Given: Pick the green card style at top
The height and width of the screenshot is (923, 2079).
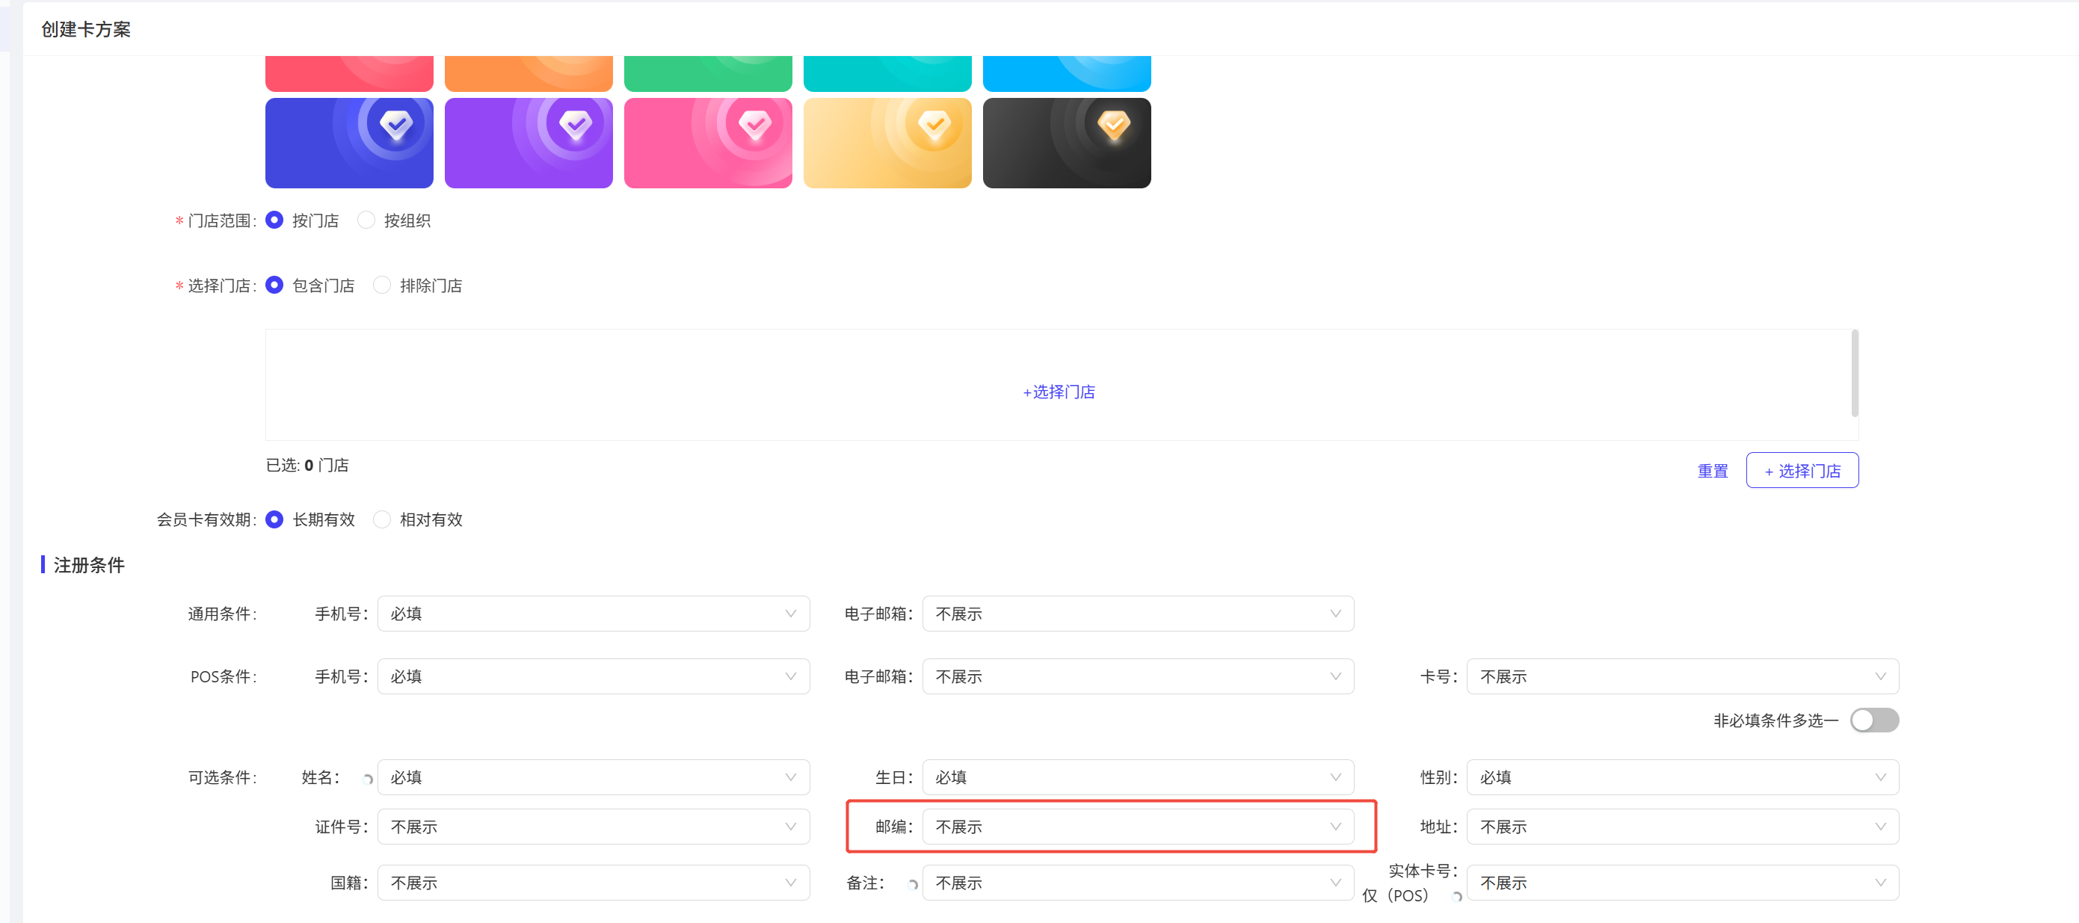Looking at the screenshot, I should [708, 73].
